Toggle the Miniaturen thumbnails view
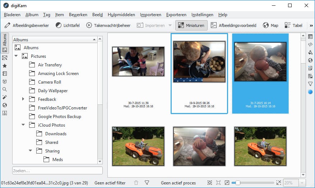315x188 pixels. (191, 25)
